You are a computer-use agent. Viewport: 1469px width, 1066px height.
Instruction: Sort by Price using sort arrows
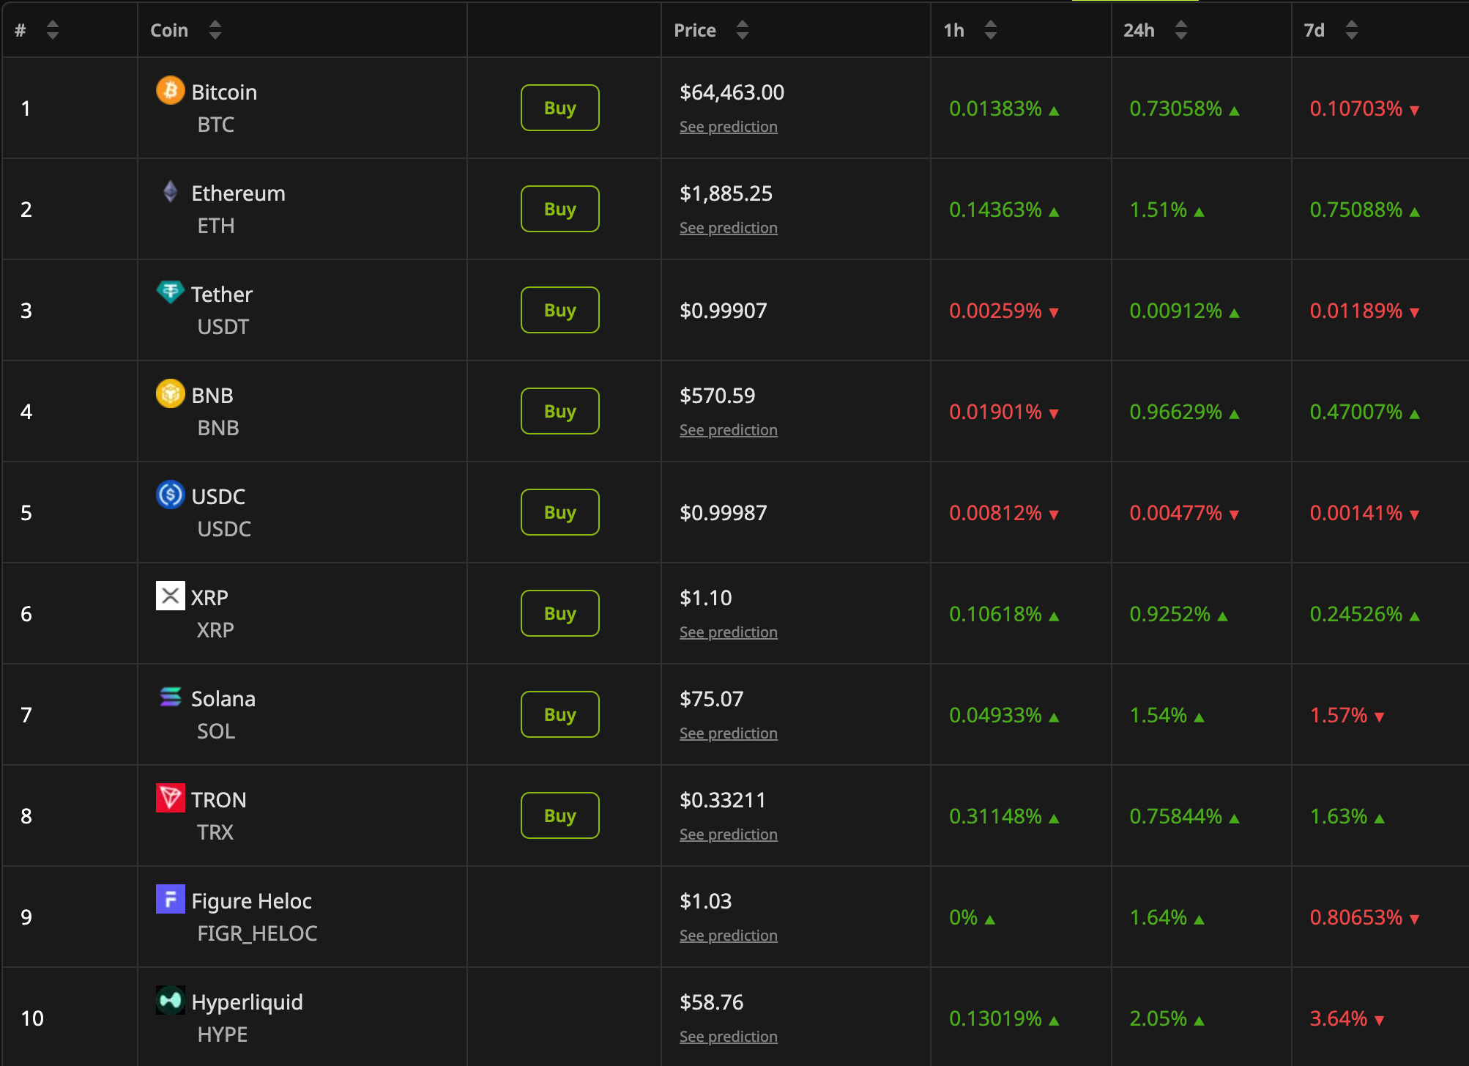pyautogui.click(x=742, y=30)
